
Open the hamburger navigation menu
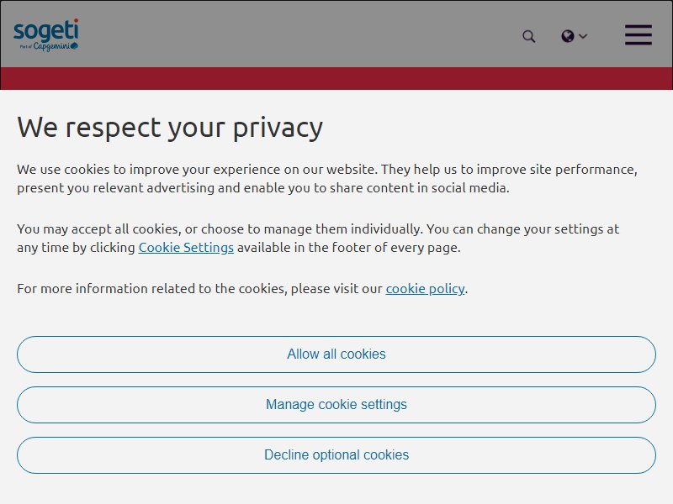tap(639, 34)
